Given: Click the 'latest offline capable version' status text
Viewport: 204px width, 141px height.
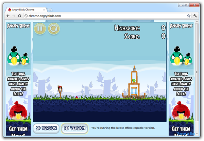Looking at the screenshot, I should (123, 128).
